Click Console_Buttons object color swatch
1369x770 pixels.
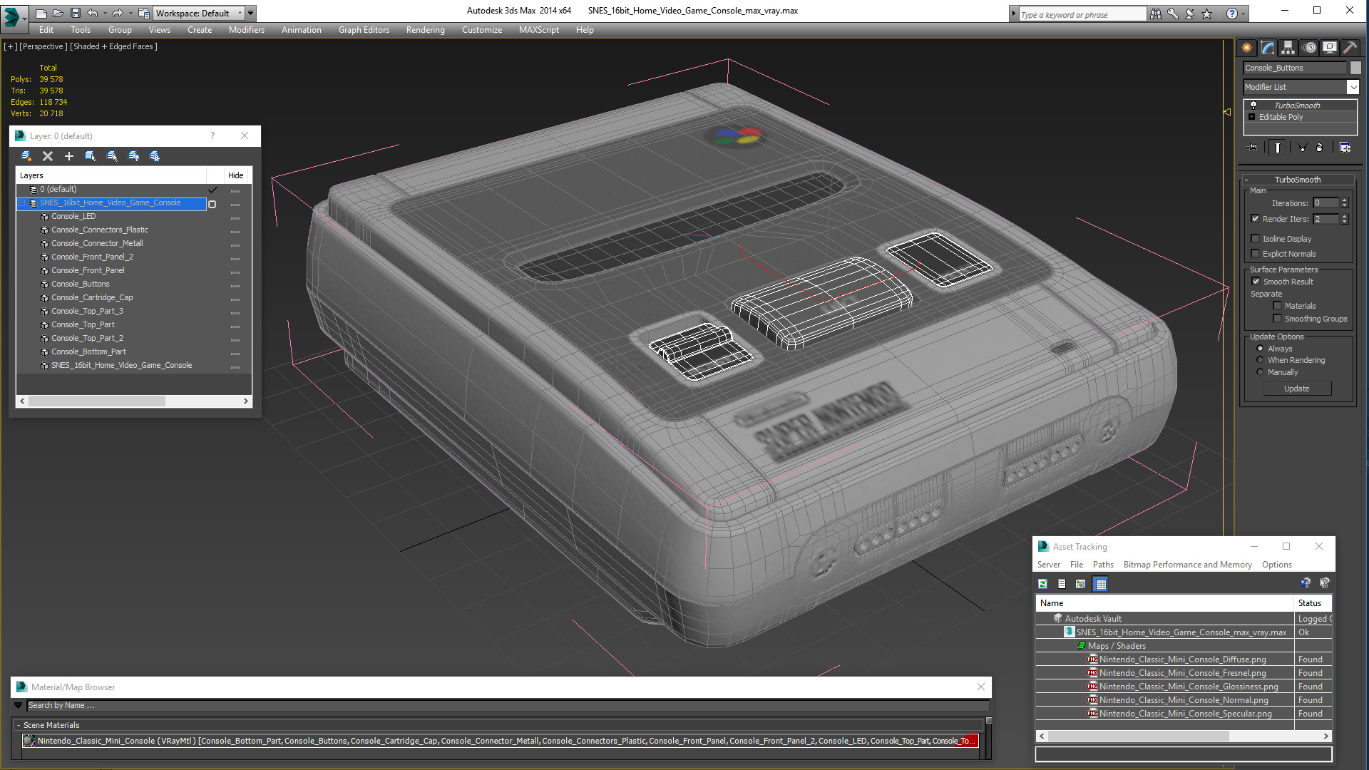pos(1355,68)
